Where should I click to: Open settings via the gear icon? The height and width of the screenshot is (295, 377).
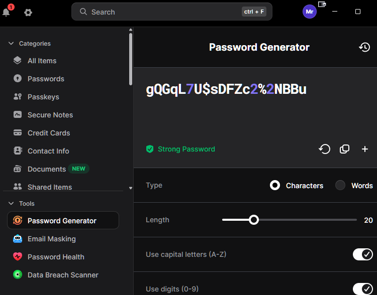28,12
